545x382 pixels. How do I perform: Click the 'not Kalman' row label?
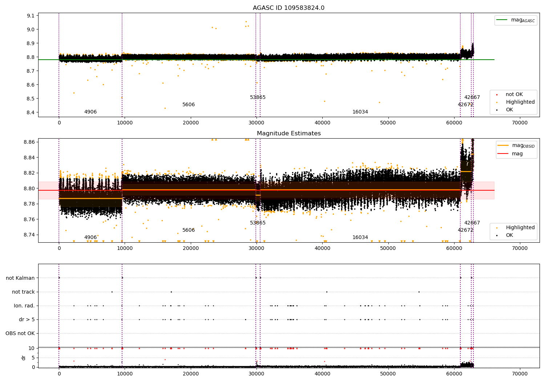click(x=20, y=278)
